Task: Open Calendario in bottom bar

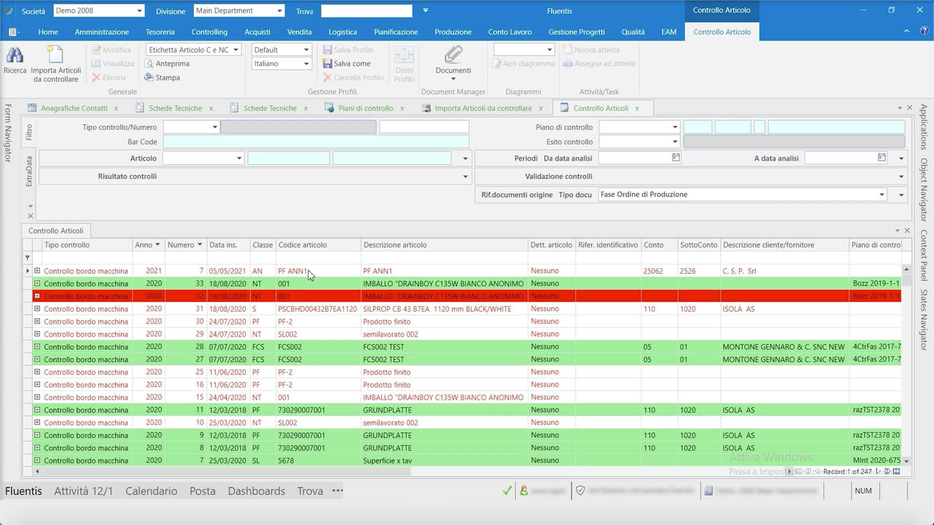Action: pos(151,490)
